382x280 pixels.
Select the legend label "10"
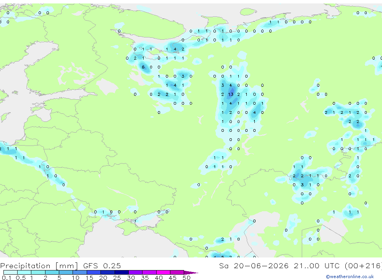[x=75, y=278]
